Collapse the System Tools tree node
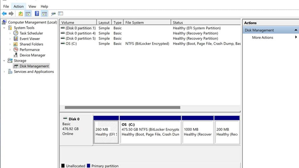The height and width of the screenshot is (168, 299). 4,28
